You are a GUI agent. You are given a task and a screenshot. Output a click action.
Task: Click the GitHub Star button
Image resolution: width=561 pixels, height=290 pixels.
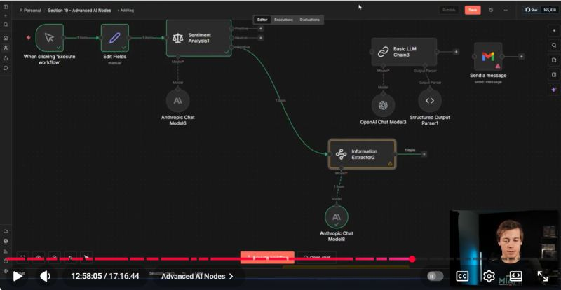click(x=532, y=10)
